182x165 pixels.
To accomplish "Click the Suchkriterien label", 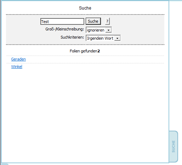I will (72, 37).
